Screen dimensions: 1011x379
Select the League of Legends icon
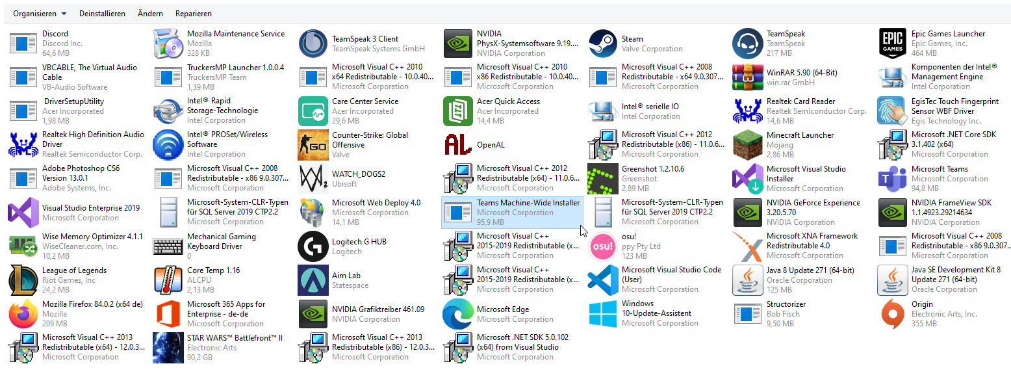coord(23,280)
